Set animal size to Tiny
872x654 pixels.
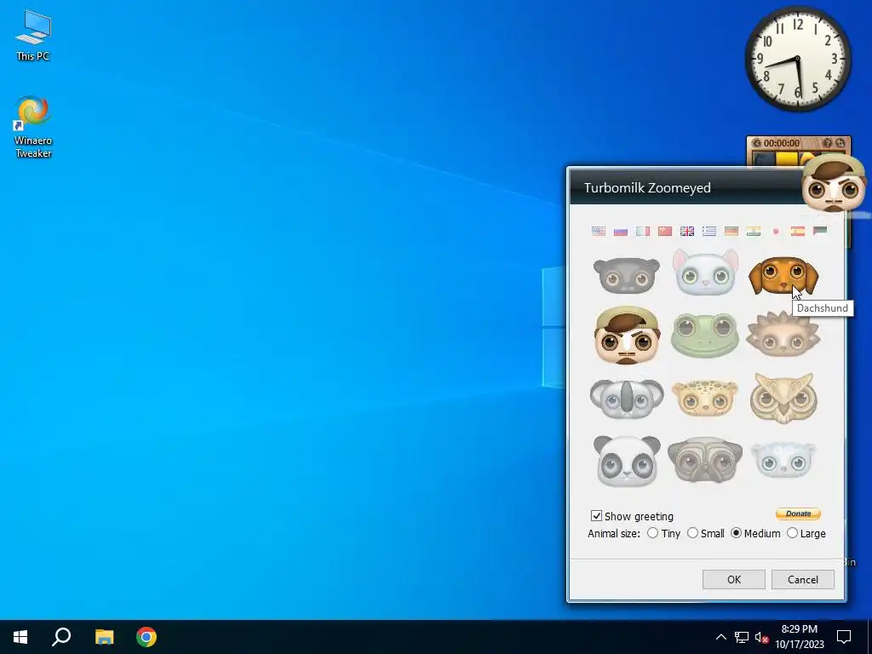(652, 533)
